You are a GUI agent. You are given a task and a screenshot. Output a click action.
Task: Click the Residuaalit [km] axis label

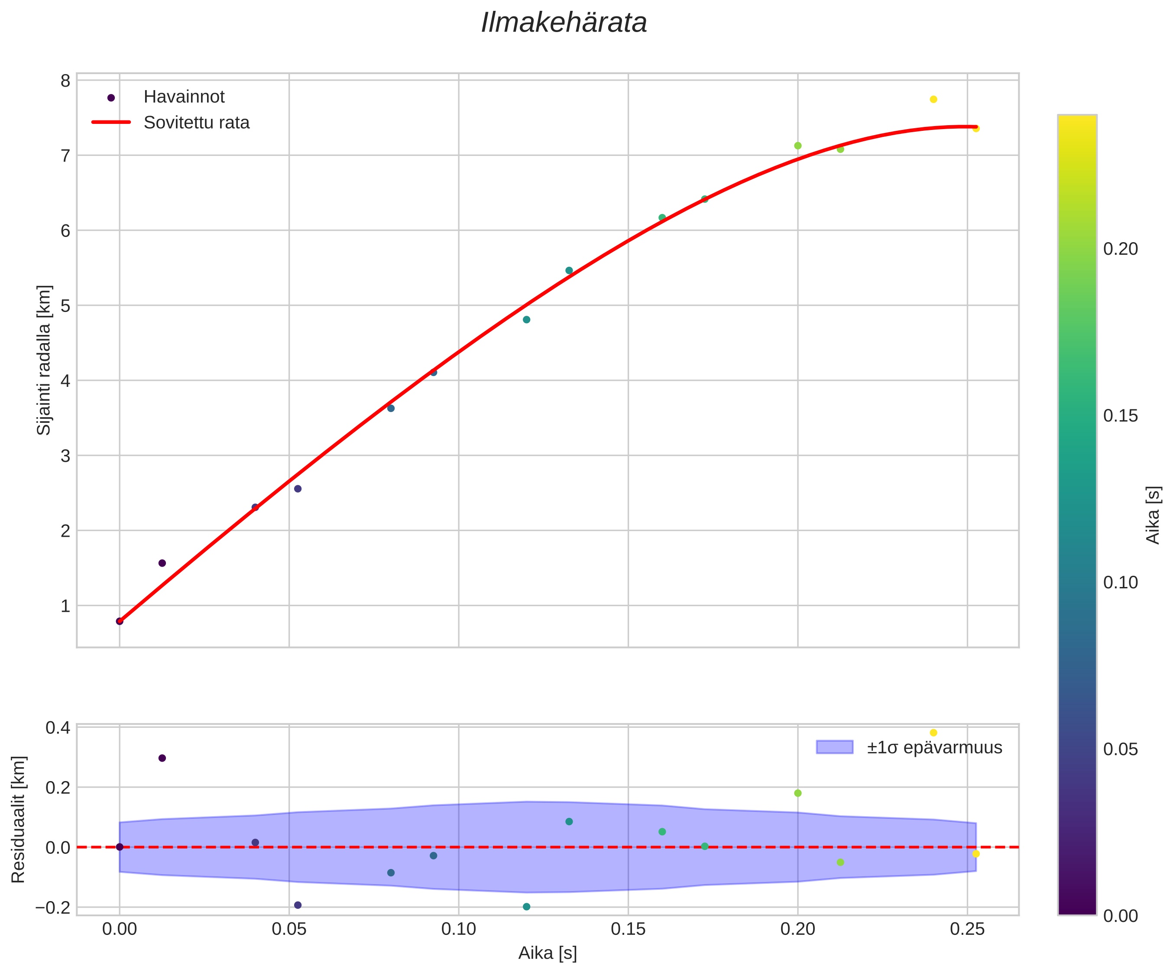(19, 819)
